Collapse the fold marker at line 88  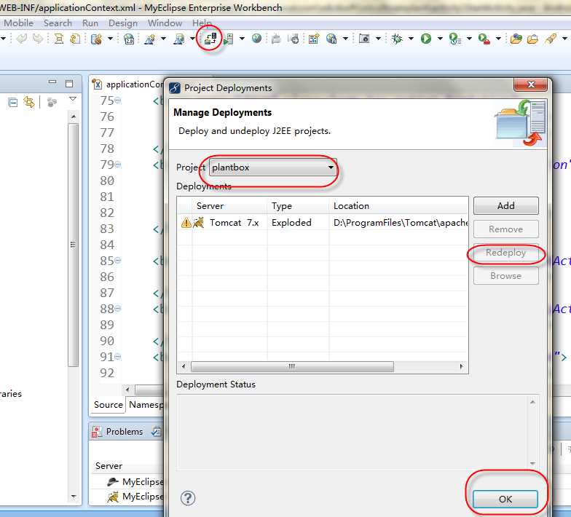click(118, 309)
